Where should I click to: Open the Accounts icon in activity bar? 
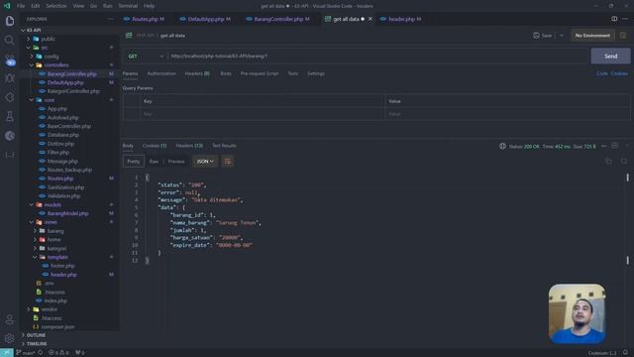point(10,319)
